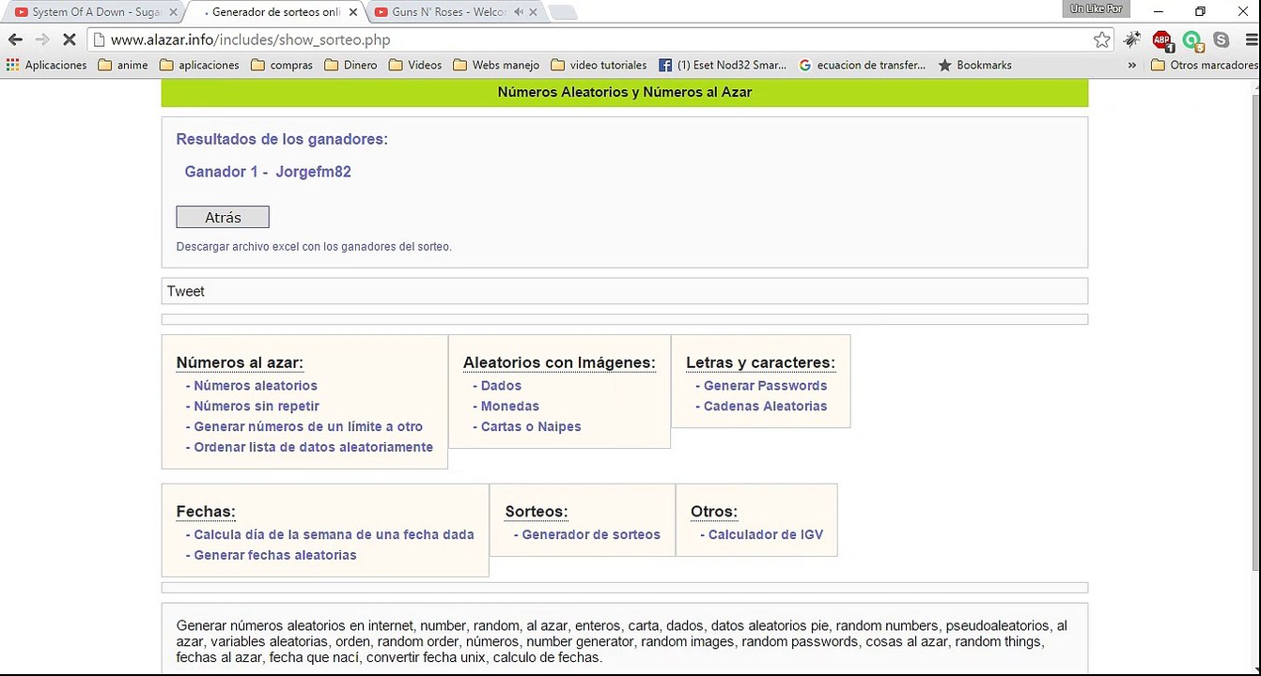Restore the browser window size
This screenshot has height=676, width=1261.
pyautogui.click(x=1200, y=11)
